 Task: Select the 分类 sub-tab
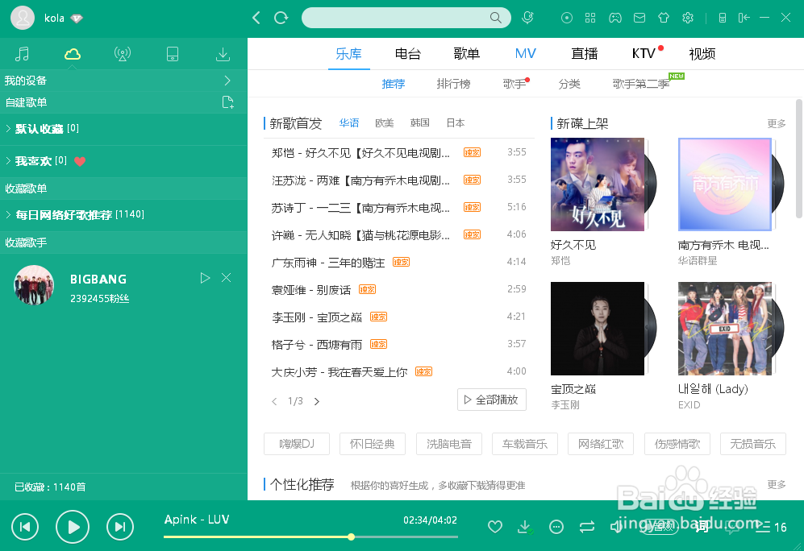point(569,84)
